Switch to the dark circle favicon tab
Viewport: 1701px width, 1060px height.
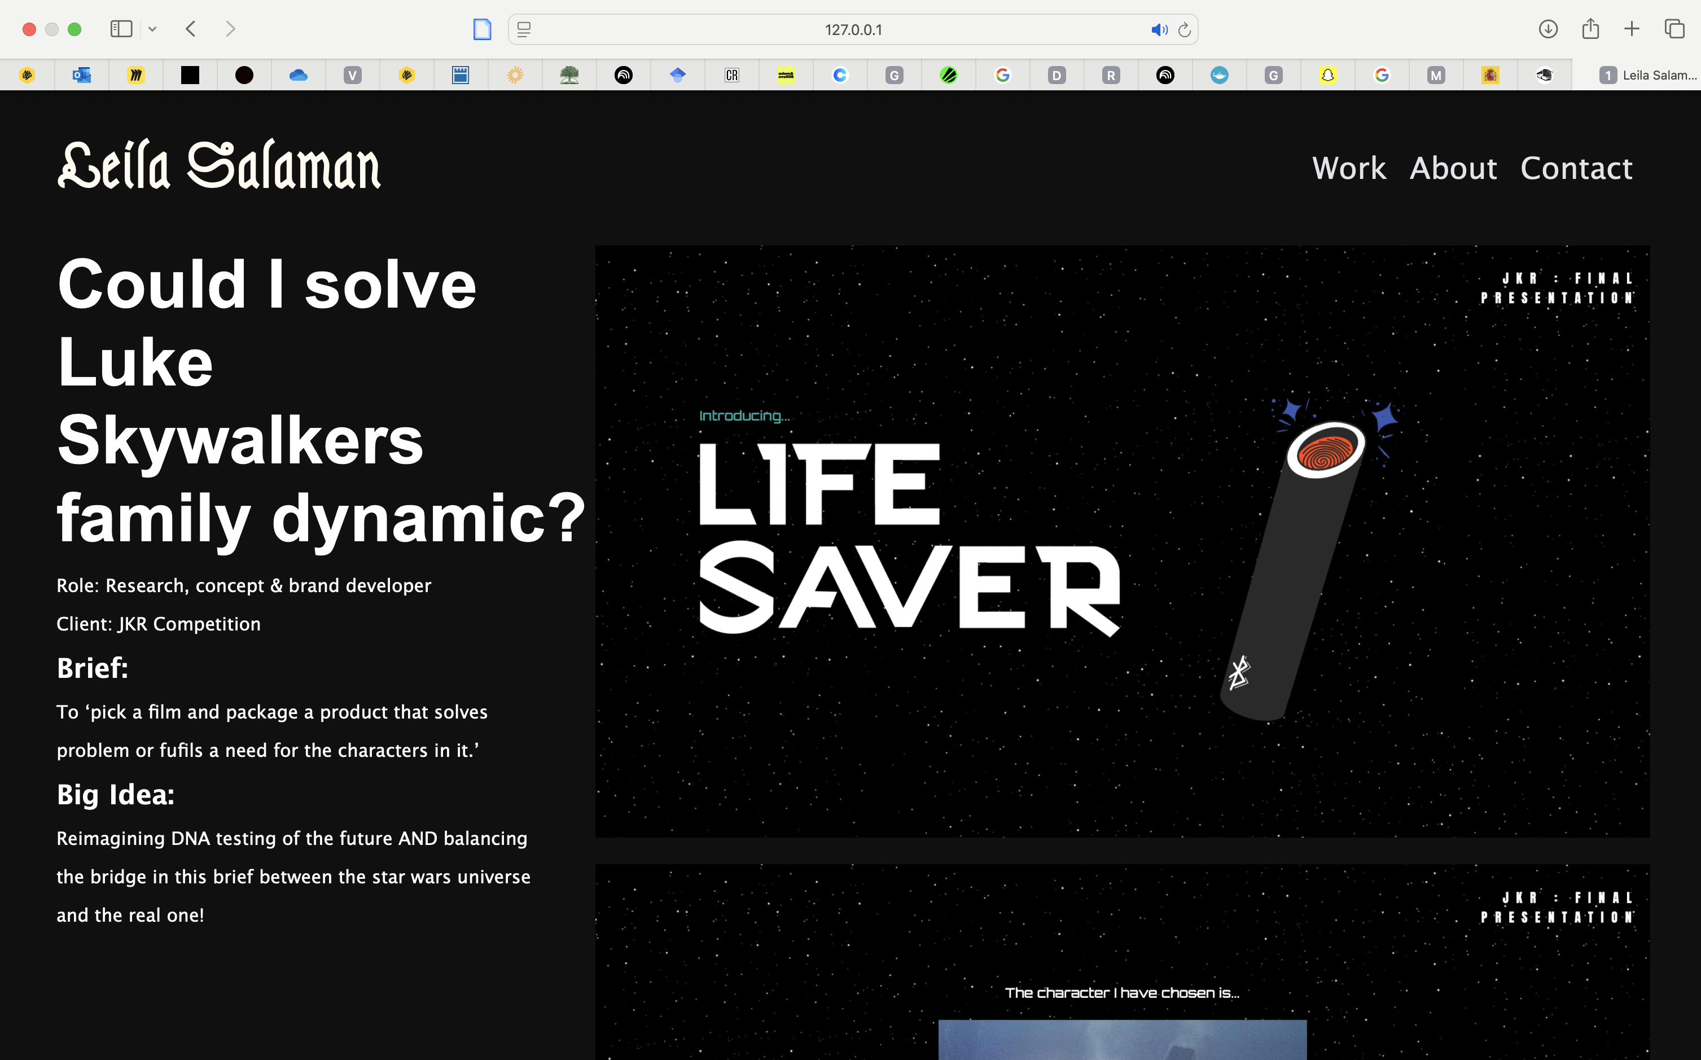pyautogui.click(x=244, y=75)
